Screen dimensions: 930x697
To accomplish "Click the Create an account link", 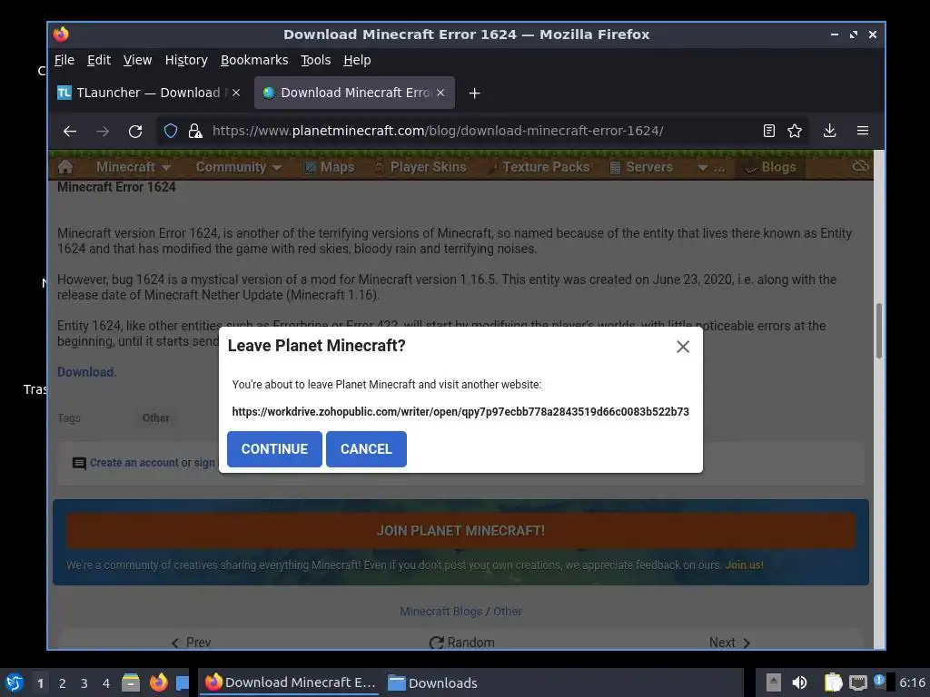I will (134, 462).
